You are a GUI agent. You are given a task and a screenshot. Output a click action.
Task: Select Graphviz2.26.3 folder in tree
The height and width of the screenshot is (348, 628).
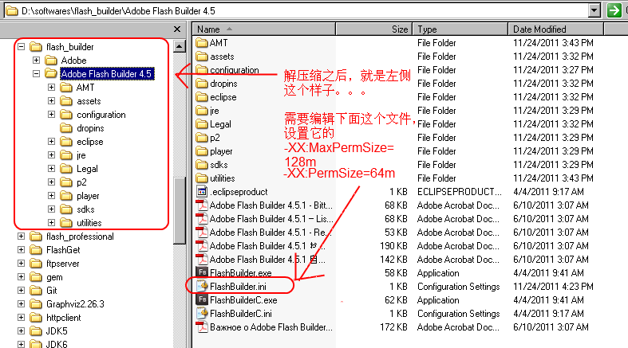(75, 304)
